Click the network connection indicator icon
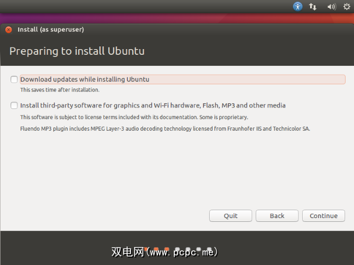 tap(313, 7)
